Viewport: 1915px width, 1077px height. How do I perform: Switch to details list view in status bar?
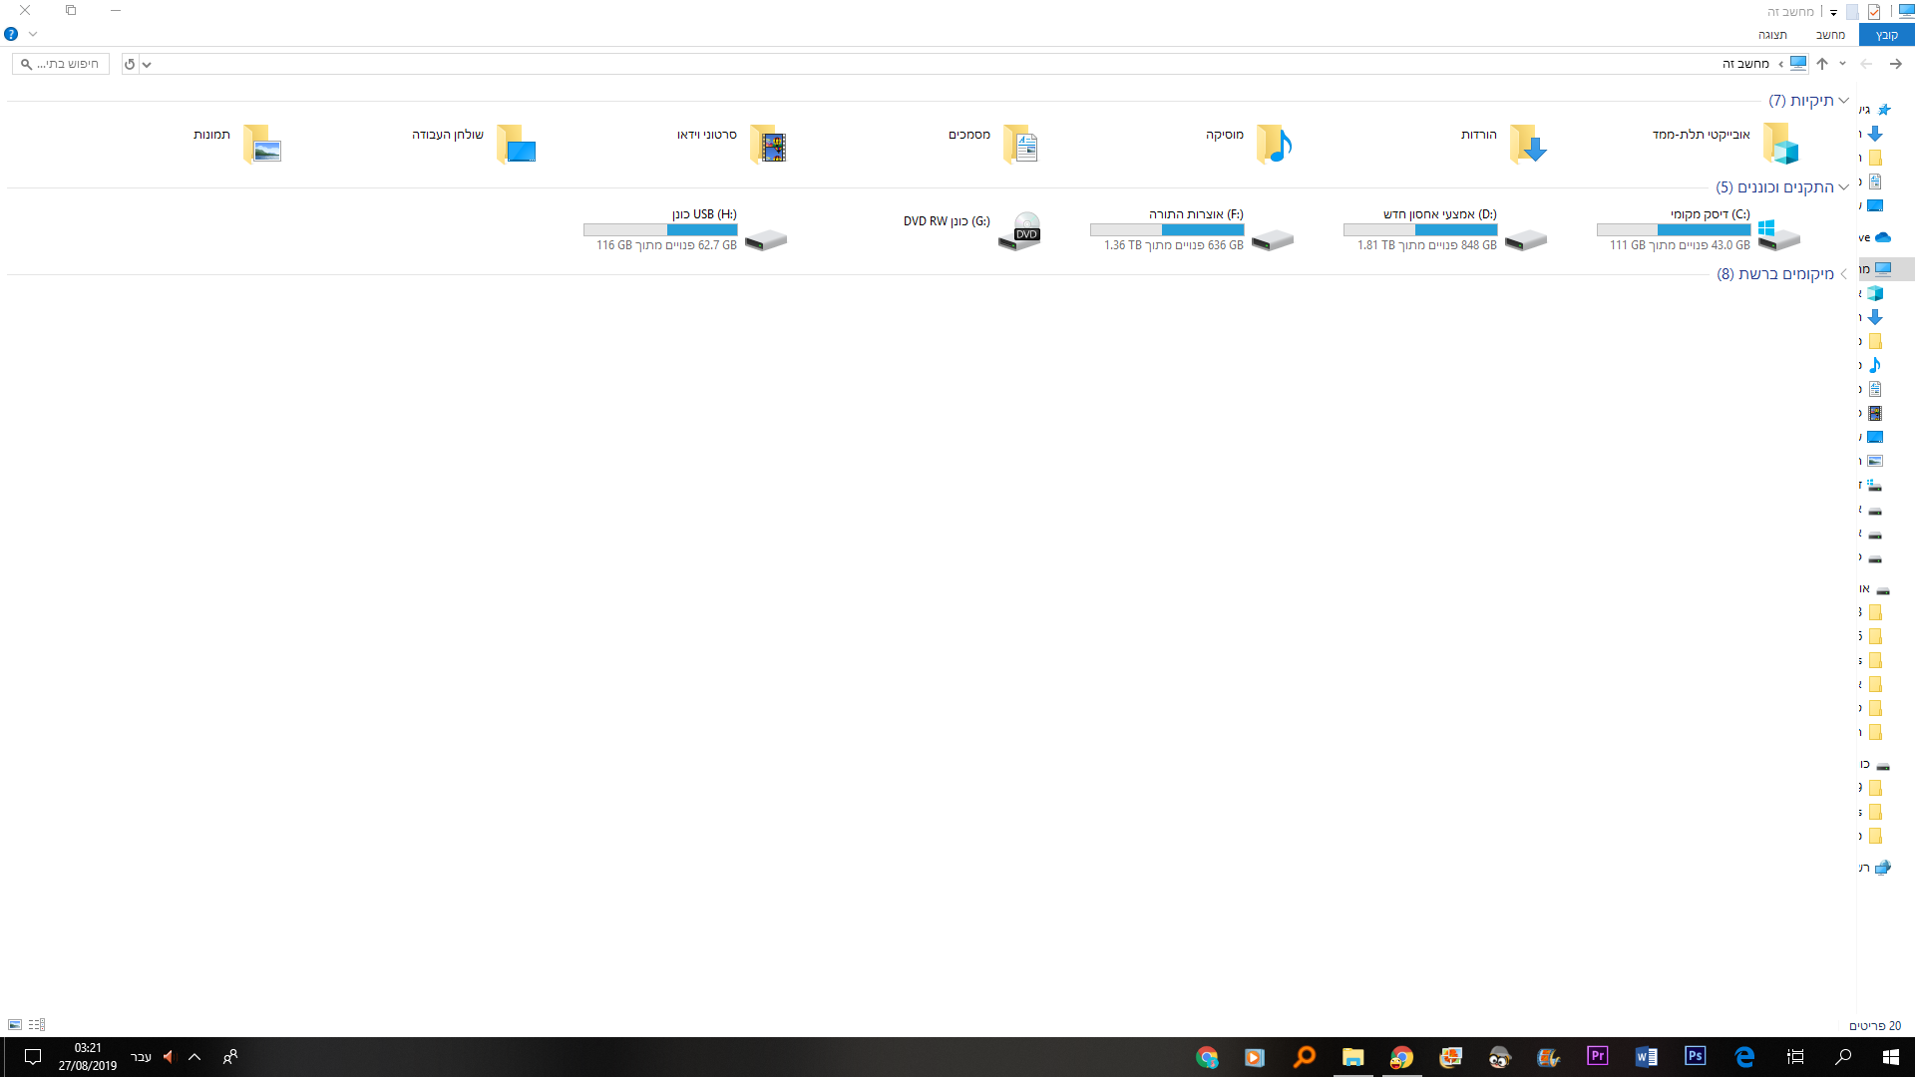(37, 1024)
